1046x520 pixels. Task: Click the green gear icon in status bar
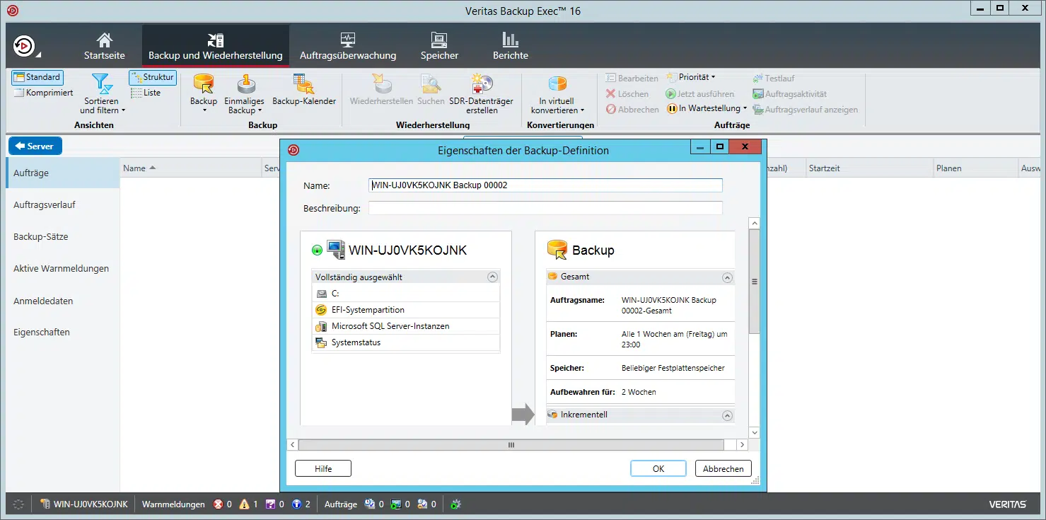coord(456,504)
